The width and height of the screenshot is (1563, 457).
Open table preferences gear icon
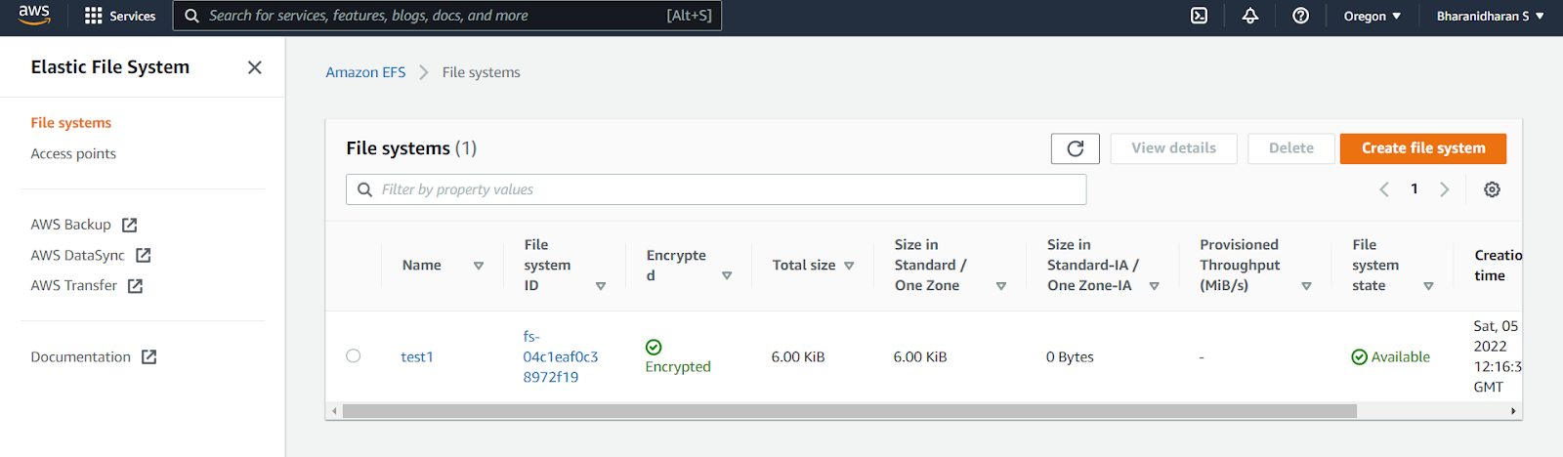pyautogui.click(x=1492, y=189)
